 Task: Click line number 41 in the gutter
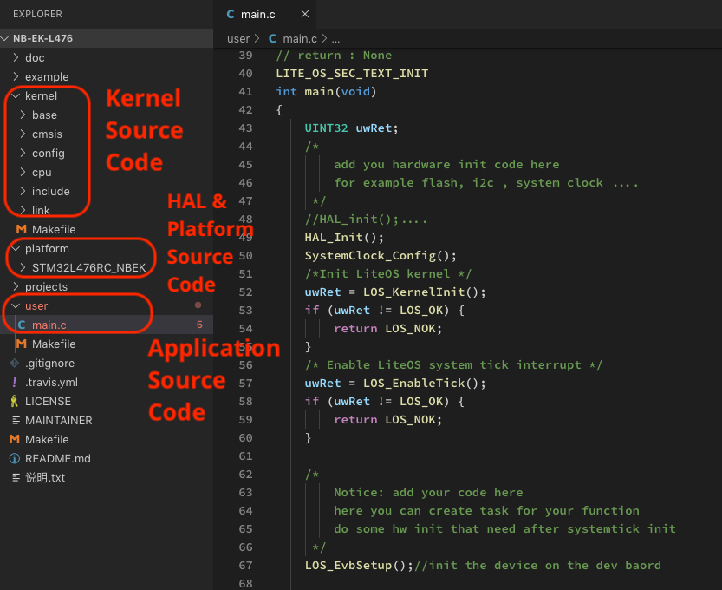coord(245,92)
